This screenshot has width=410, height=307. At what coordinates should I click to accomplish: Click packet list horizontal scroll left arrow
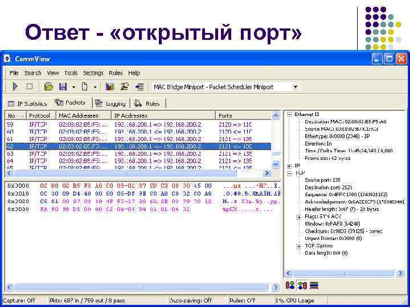(x=10, y=173)
